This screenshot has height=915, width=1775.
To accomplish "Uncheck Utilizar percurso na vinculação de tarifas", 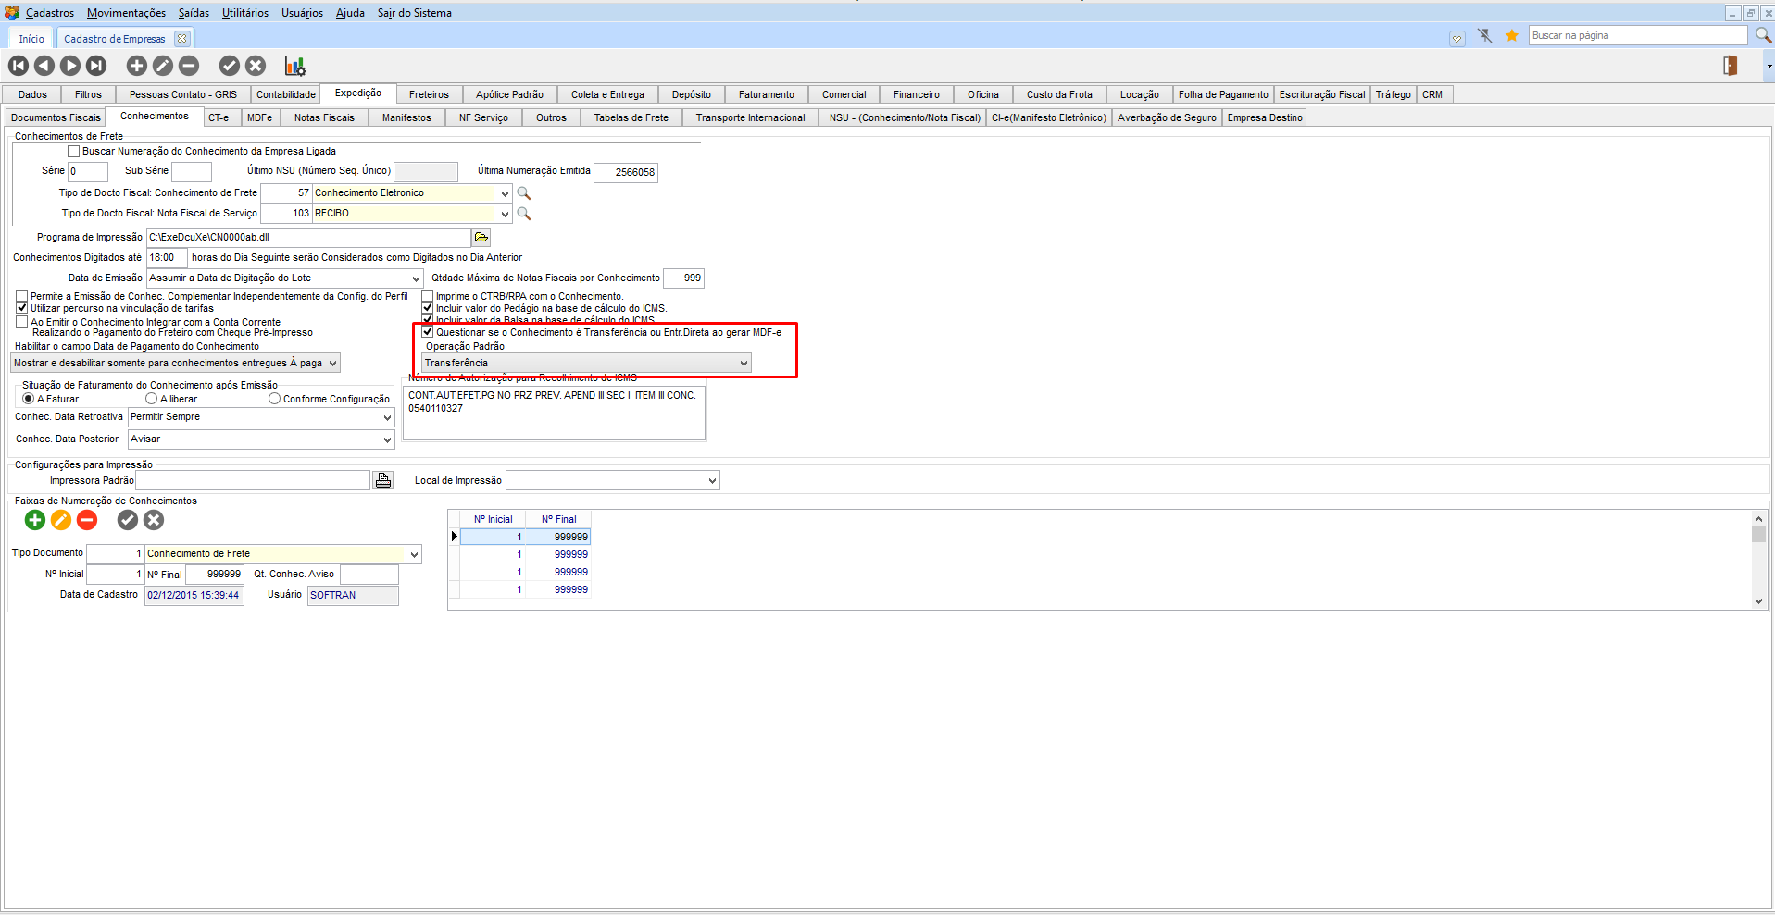I will 22,308.
